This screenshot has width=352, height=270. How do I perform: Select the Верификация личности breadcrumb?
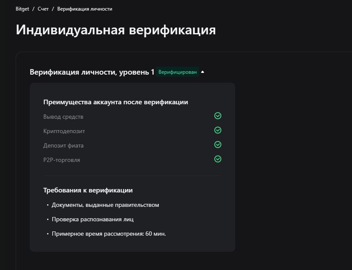point(84,9)
